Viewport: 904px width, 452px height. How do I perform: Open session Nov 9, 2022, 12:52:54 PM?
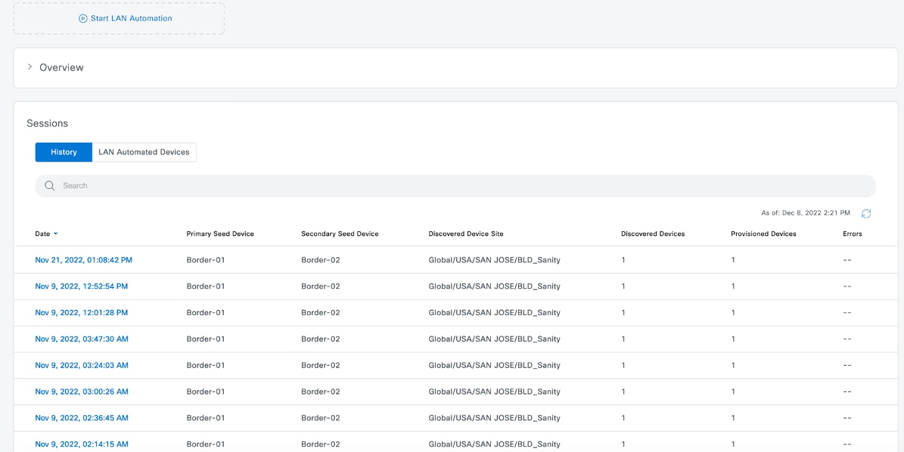[81, 286]
